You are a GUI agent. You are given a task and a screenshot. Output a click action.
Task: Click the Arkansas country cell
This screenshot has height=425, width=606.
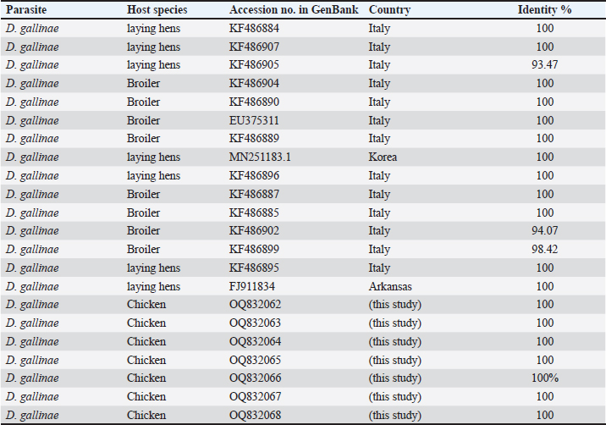(388, 286)
